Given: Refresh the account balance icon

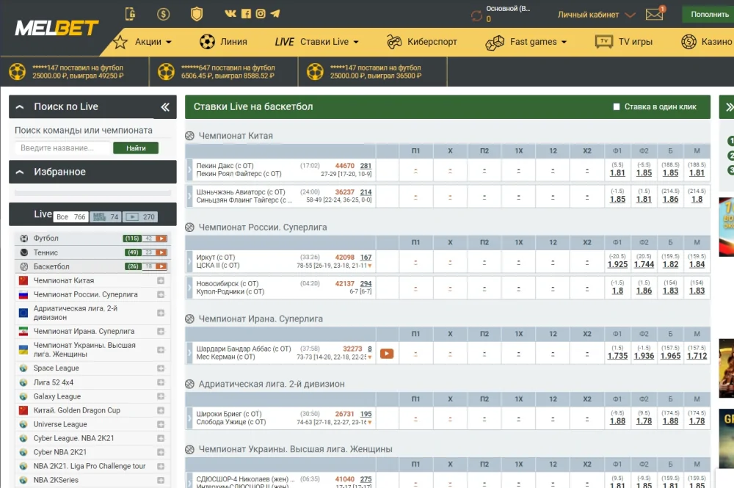Looking at the screenshot, I should click(x=476, y=15).
